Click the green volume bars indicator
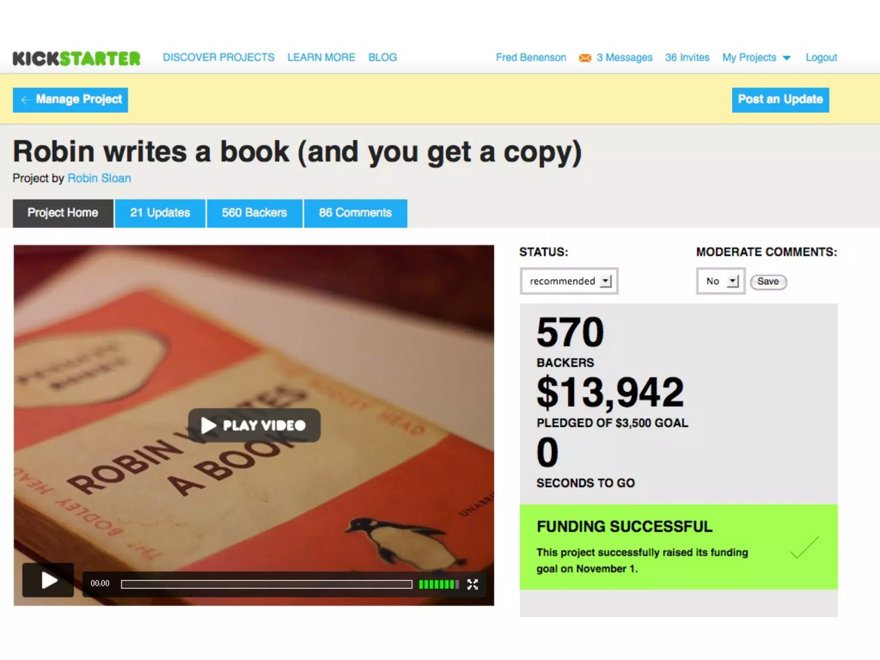 439,584
